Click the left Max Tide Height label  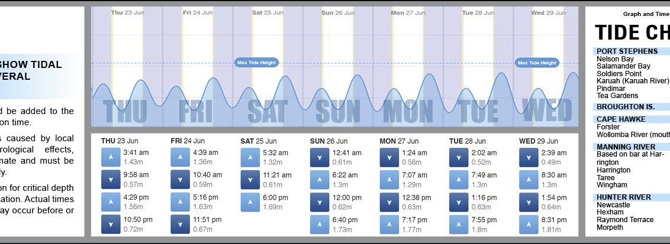[256, 63]
